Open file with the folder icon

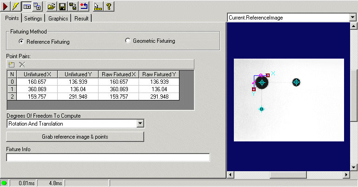[52, 6]
